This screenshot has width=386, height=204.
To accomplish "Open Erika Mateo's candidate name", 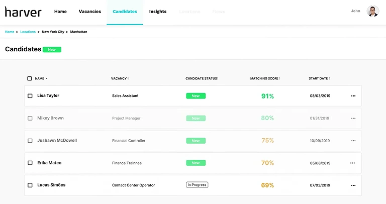I will pyautogui.click(x=49, y=163).
